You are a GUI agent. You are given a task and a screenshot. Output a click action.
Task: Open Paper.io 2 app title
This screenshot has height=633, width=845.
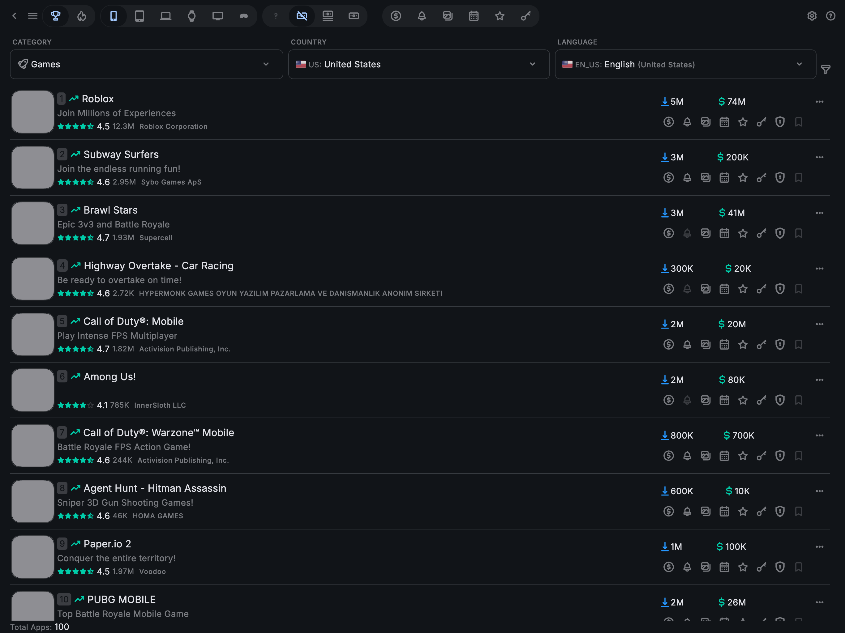[x=107, y=544]
